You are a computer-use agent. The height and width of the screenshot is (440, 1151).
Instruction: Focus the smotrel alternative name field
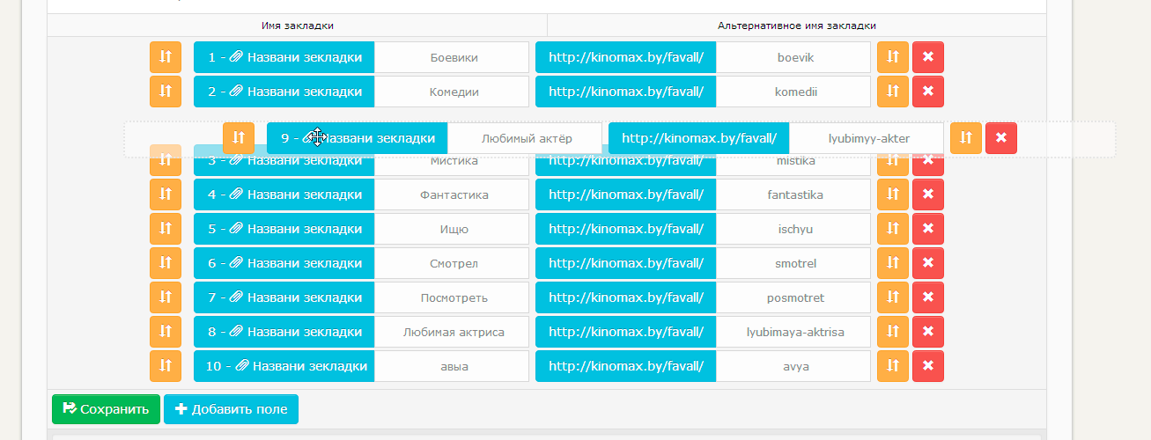tap(793, 263)
